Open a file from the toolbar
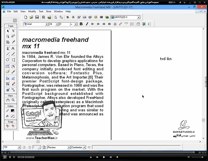Viewport: 208px width, 161px height. tap(31, 17)
